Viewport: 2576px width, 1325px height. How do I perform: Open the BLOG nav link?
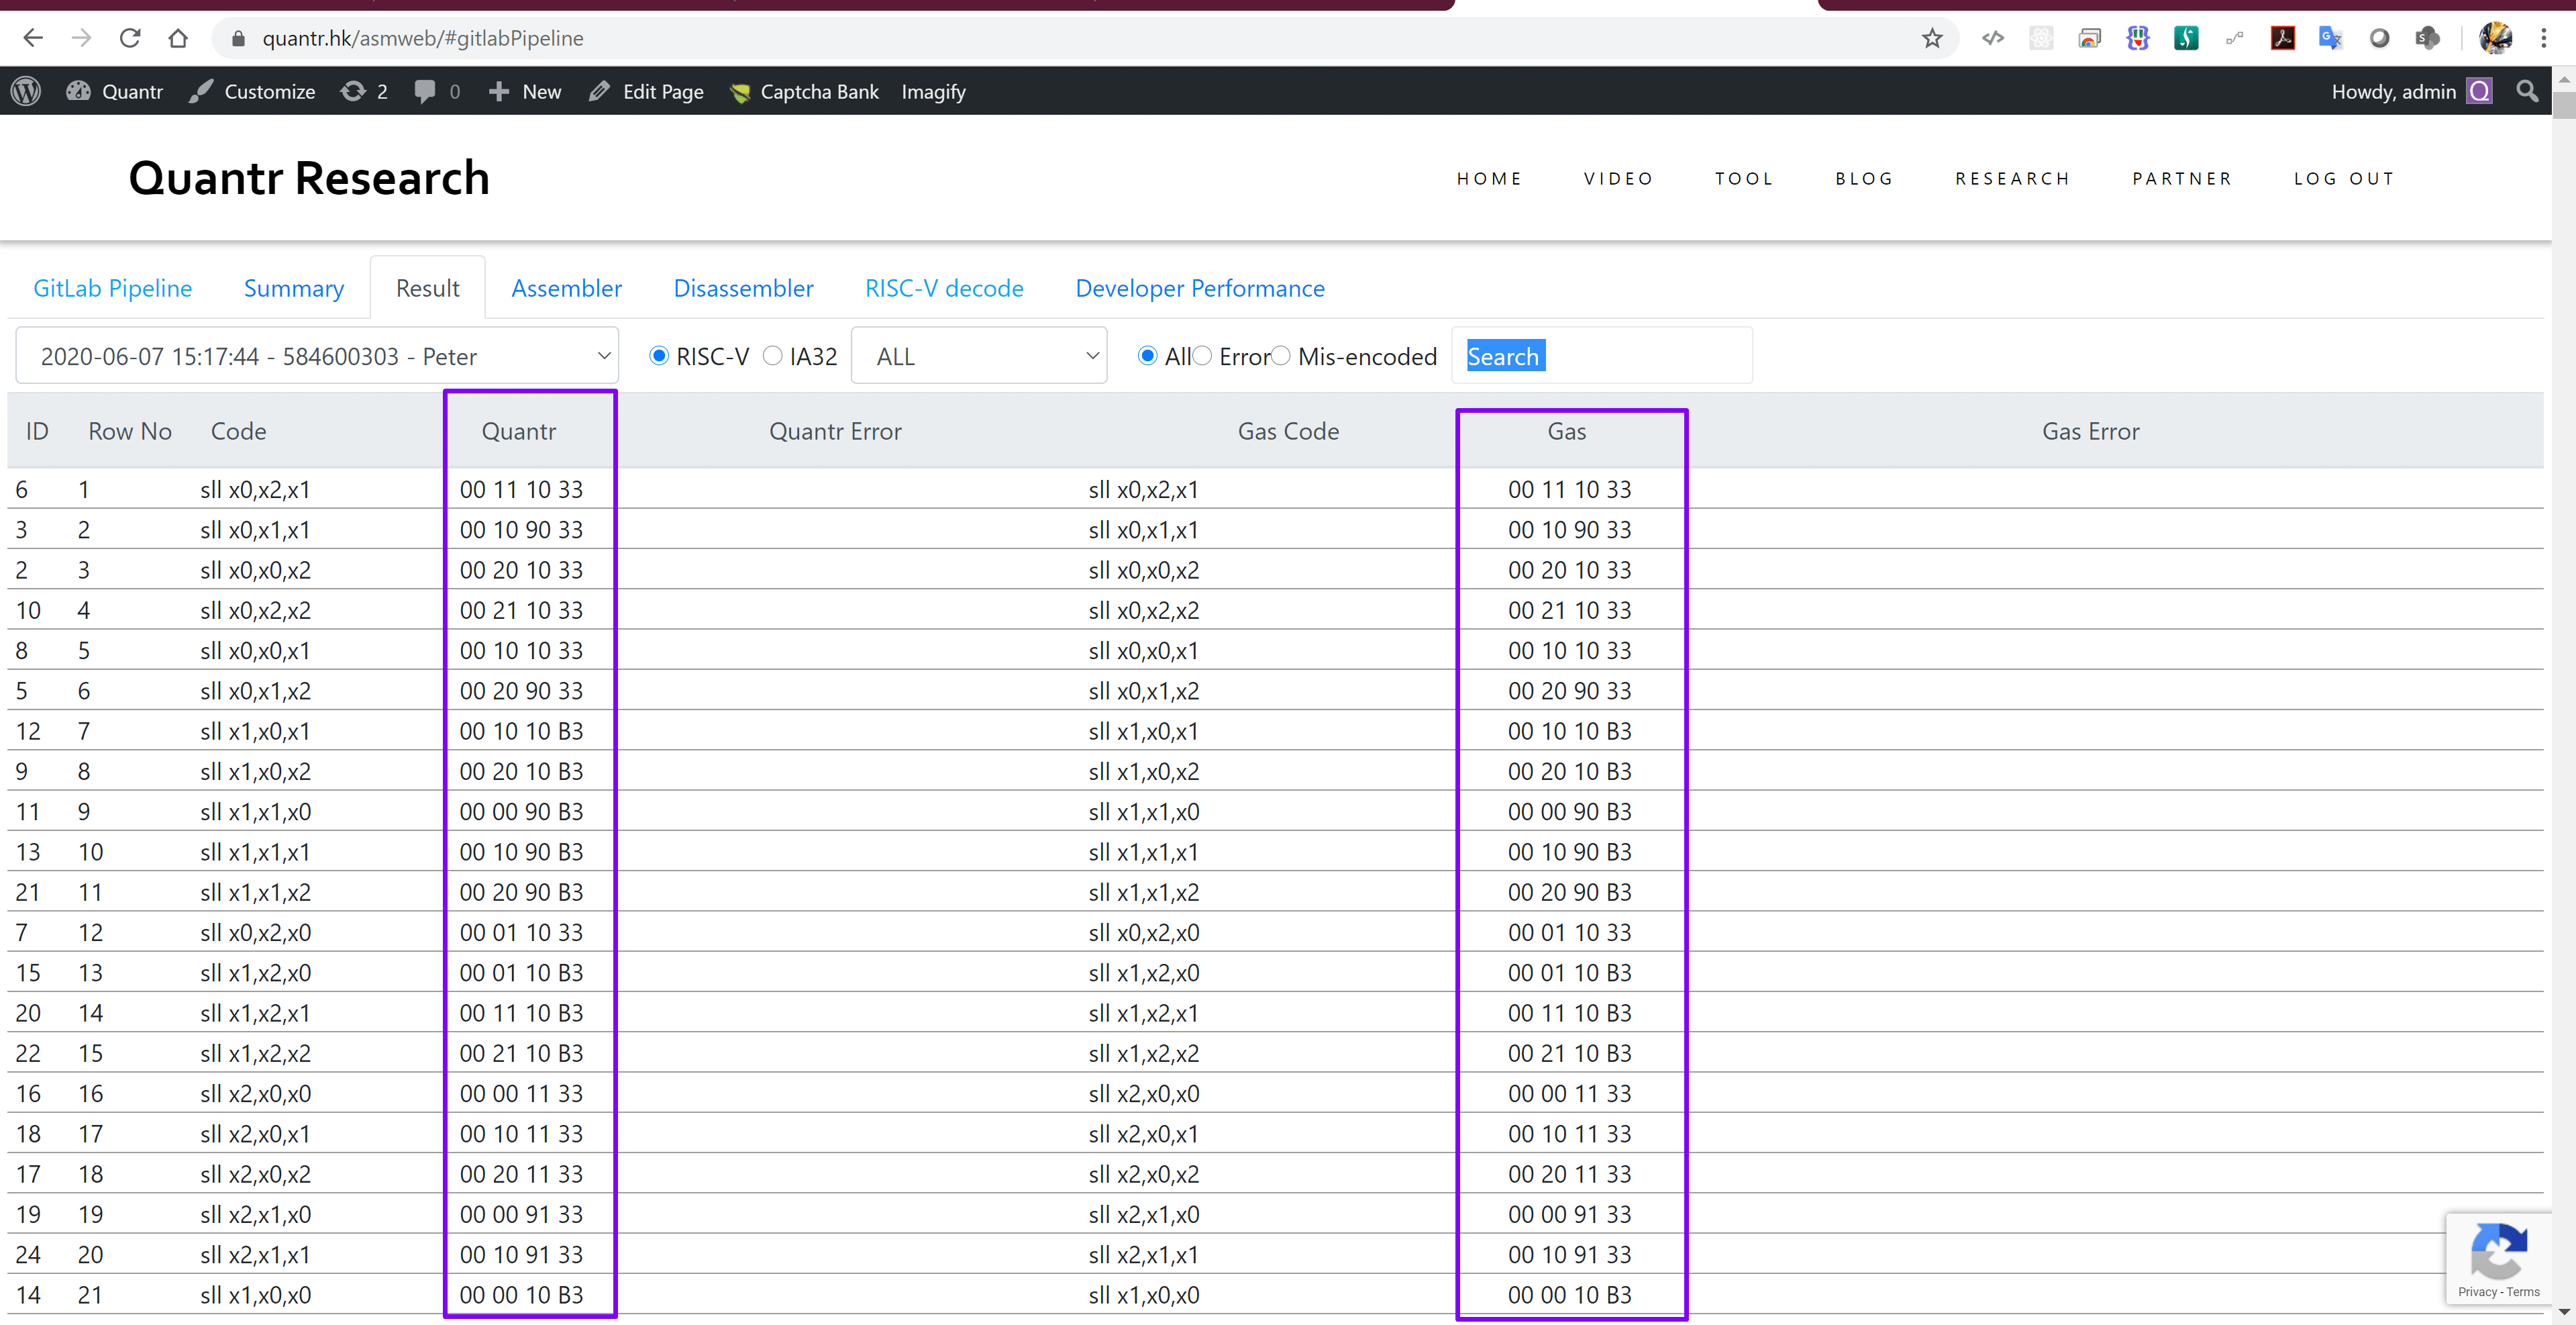(1864, 178)
